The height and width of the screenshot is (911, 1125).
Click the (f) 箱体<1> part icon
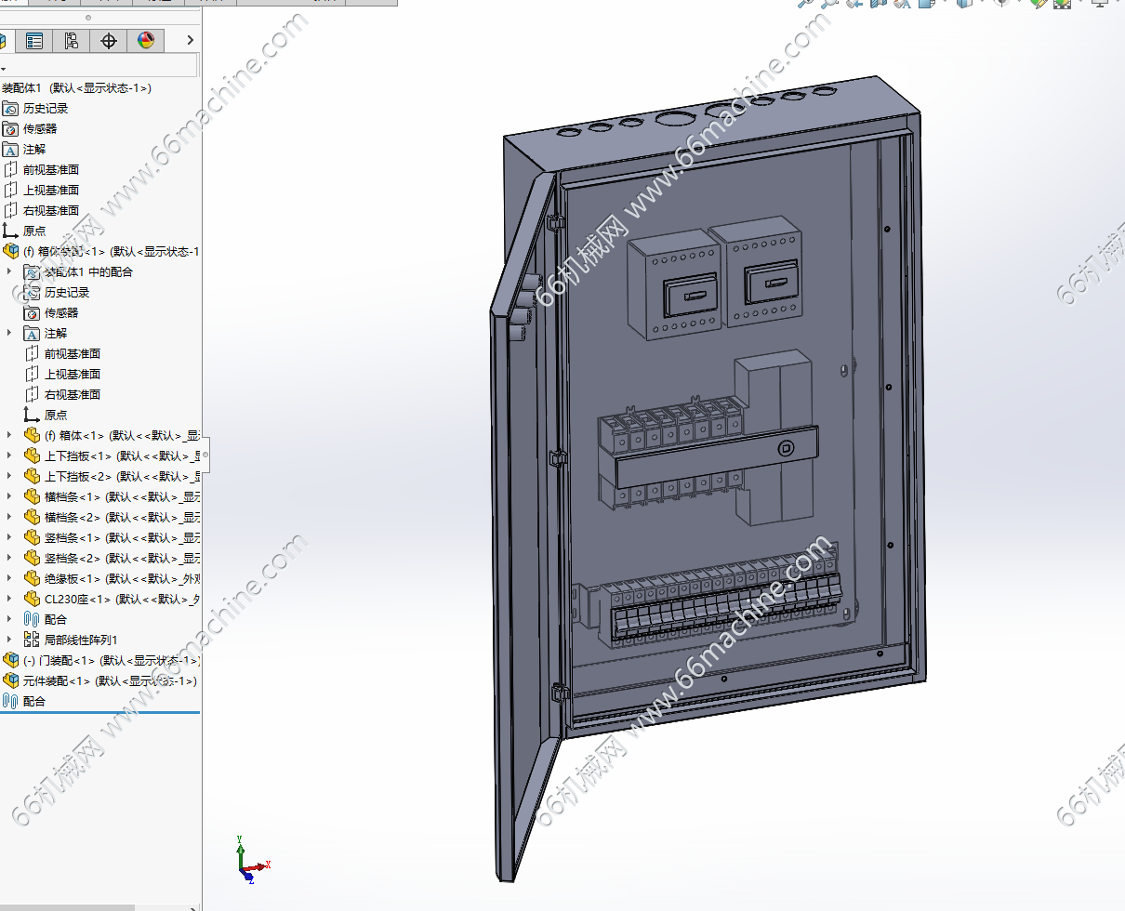click(x=32, y=436)
